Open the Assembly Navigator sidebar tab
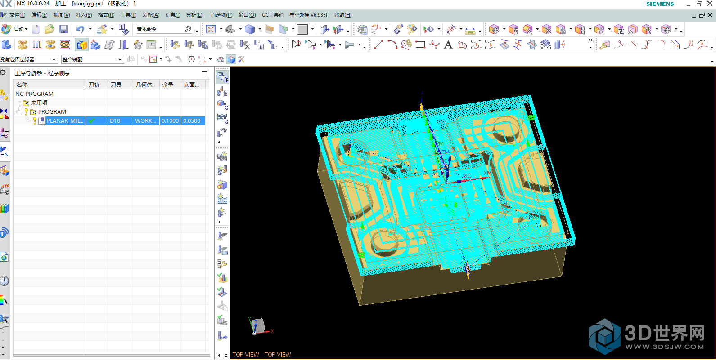 pos(4,95)
